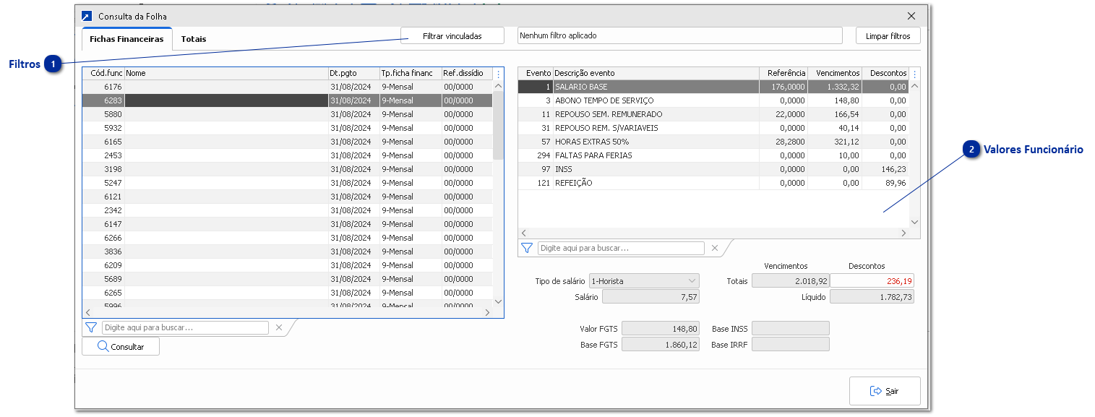Clear the employee list search with X
The width and height of the screenshot is (1095, 417).
[x=279, y=327]
